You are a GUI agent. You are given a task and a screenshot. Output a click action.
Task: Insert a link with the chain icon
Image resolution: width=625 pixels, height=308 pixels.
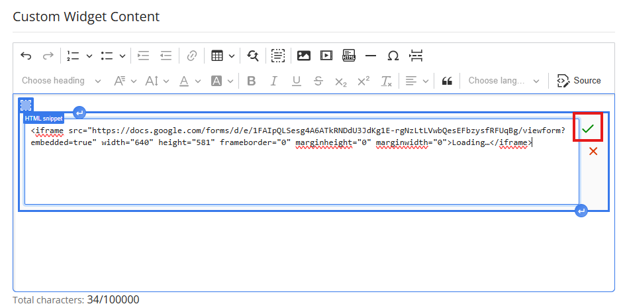click(x=192, y=56)
